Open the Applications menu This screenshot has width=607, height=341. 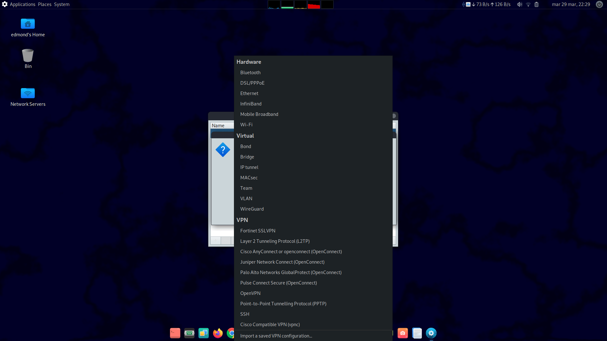click(x=22, y=4)
